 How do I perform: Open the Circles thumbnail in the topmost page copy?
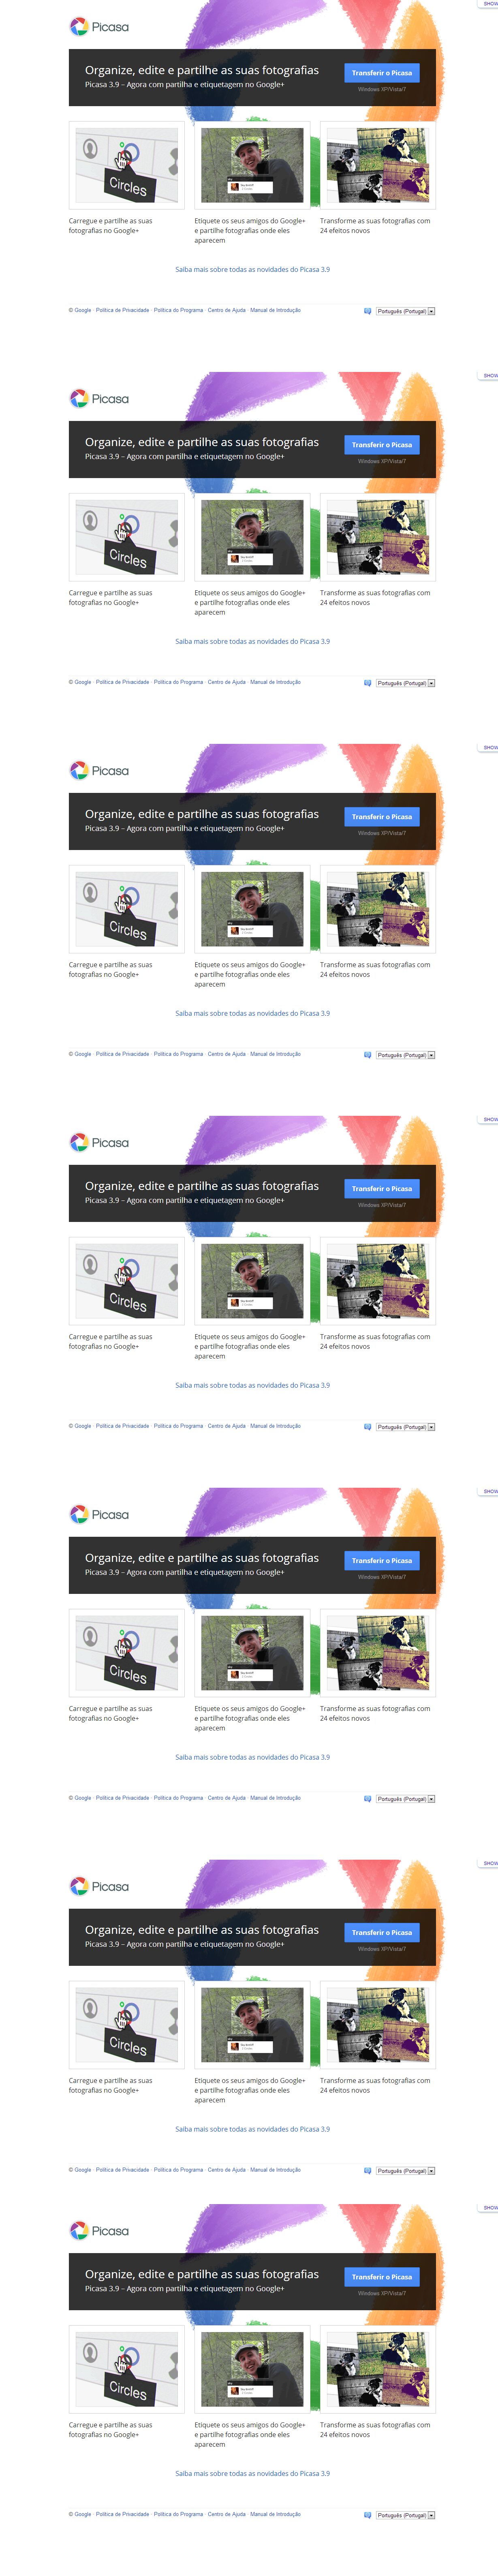click(x=126, y=165)
